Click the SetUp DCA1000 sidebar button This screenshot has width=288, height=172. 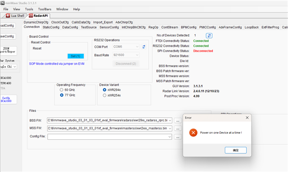point(8,99)
